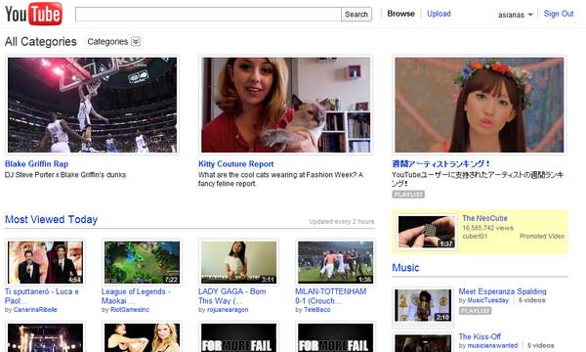Screen dimensions: 586x352
Task: Click the Updated every 2 hours note
Action: click(342, 221)
